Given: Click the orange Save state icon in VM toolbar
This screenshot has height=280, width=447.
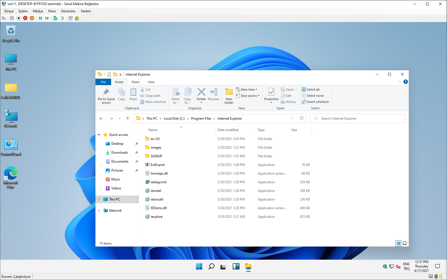Looking at the screenshot, I should pos(32,18).
